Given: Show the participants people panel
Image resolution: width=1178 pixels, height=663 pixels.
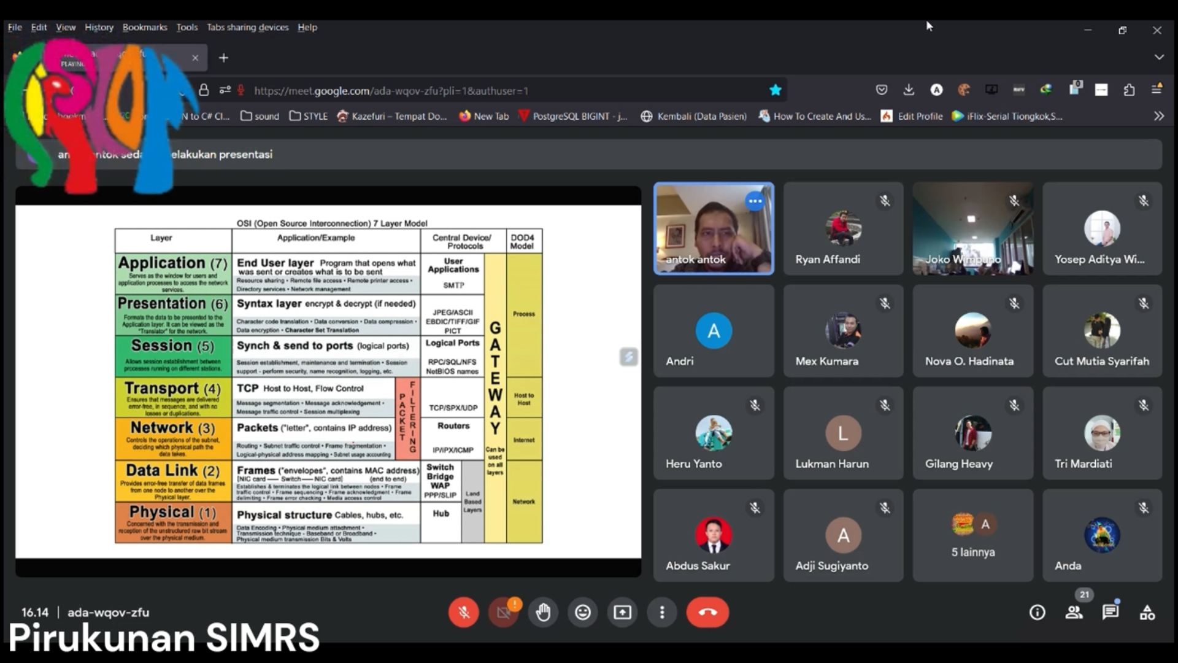Looking at the screenshot, I should pyautogui.click(x=1074, y=612).
